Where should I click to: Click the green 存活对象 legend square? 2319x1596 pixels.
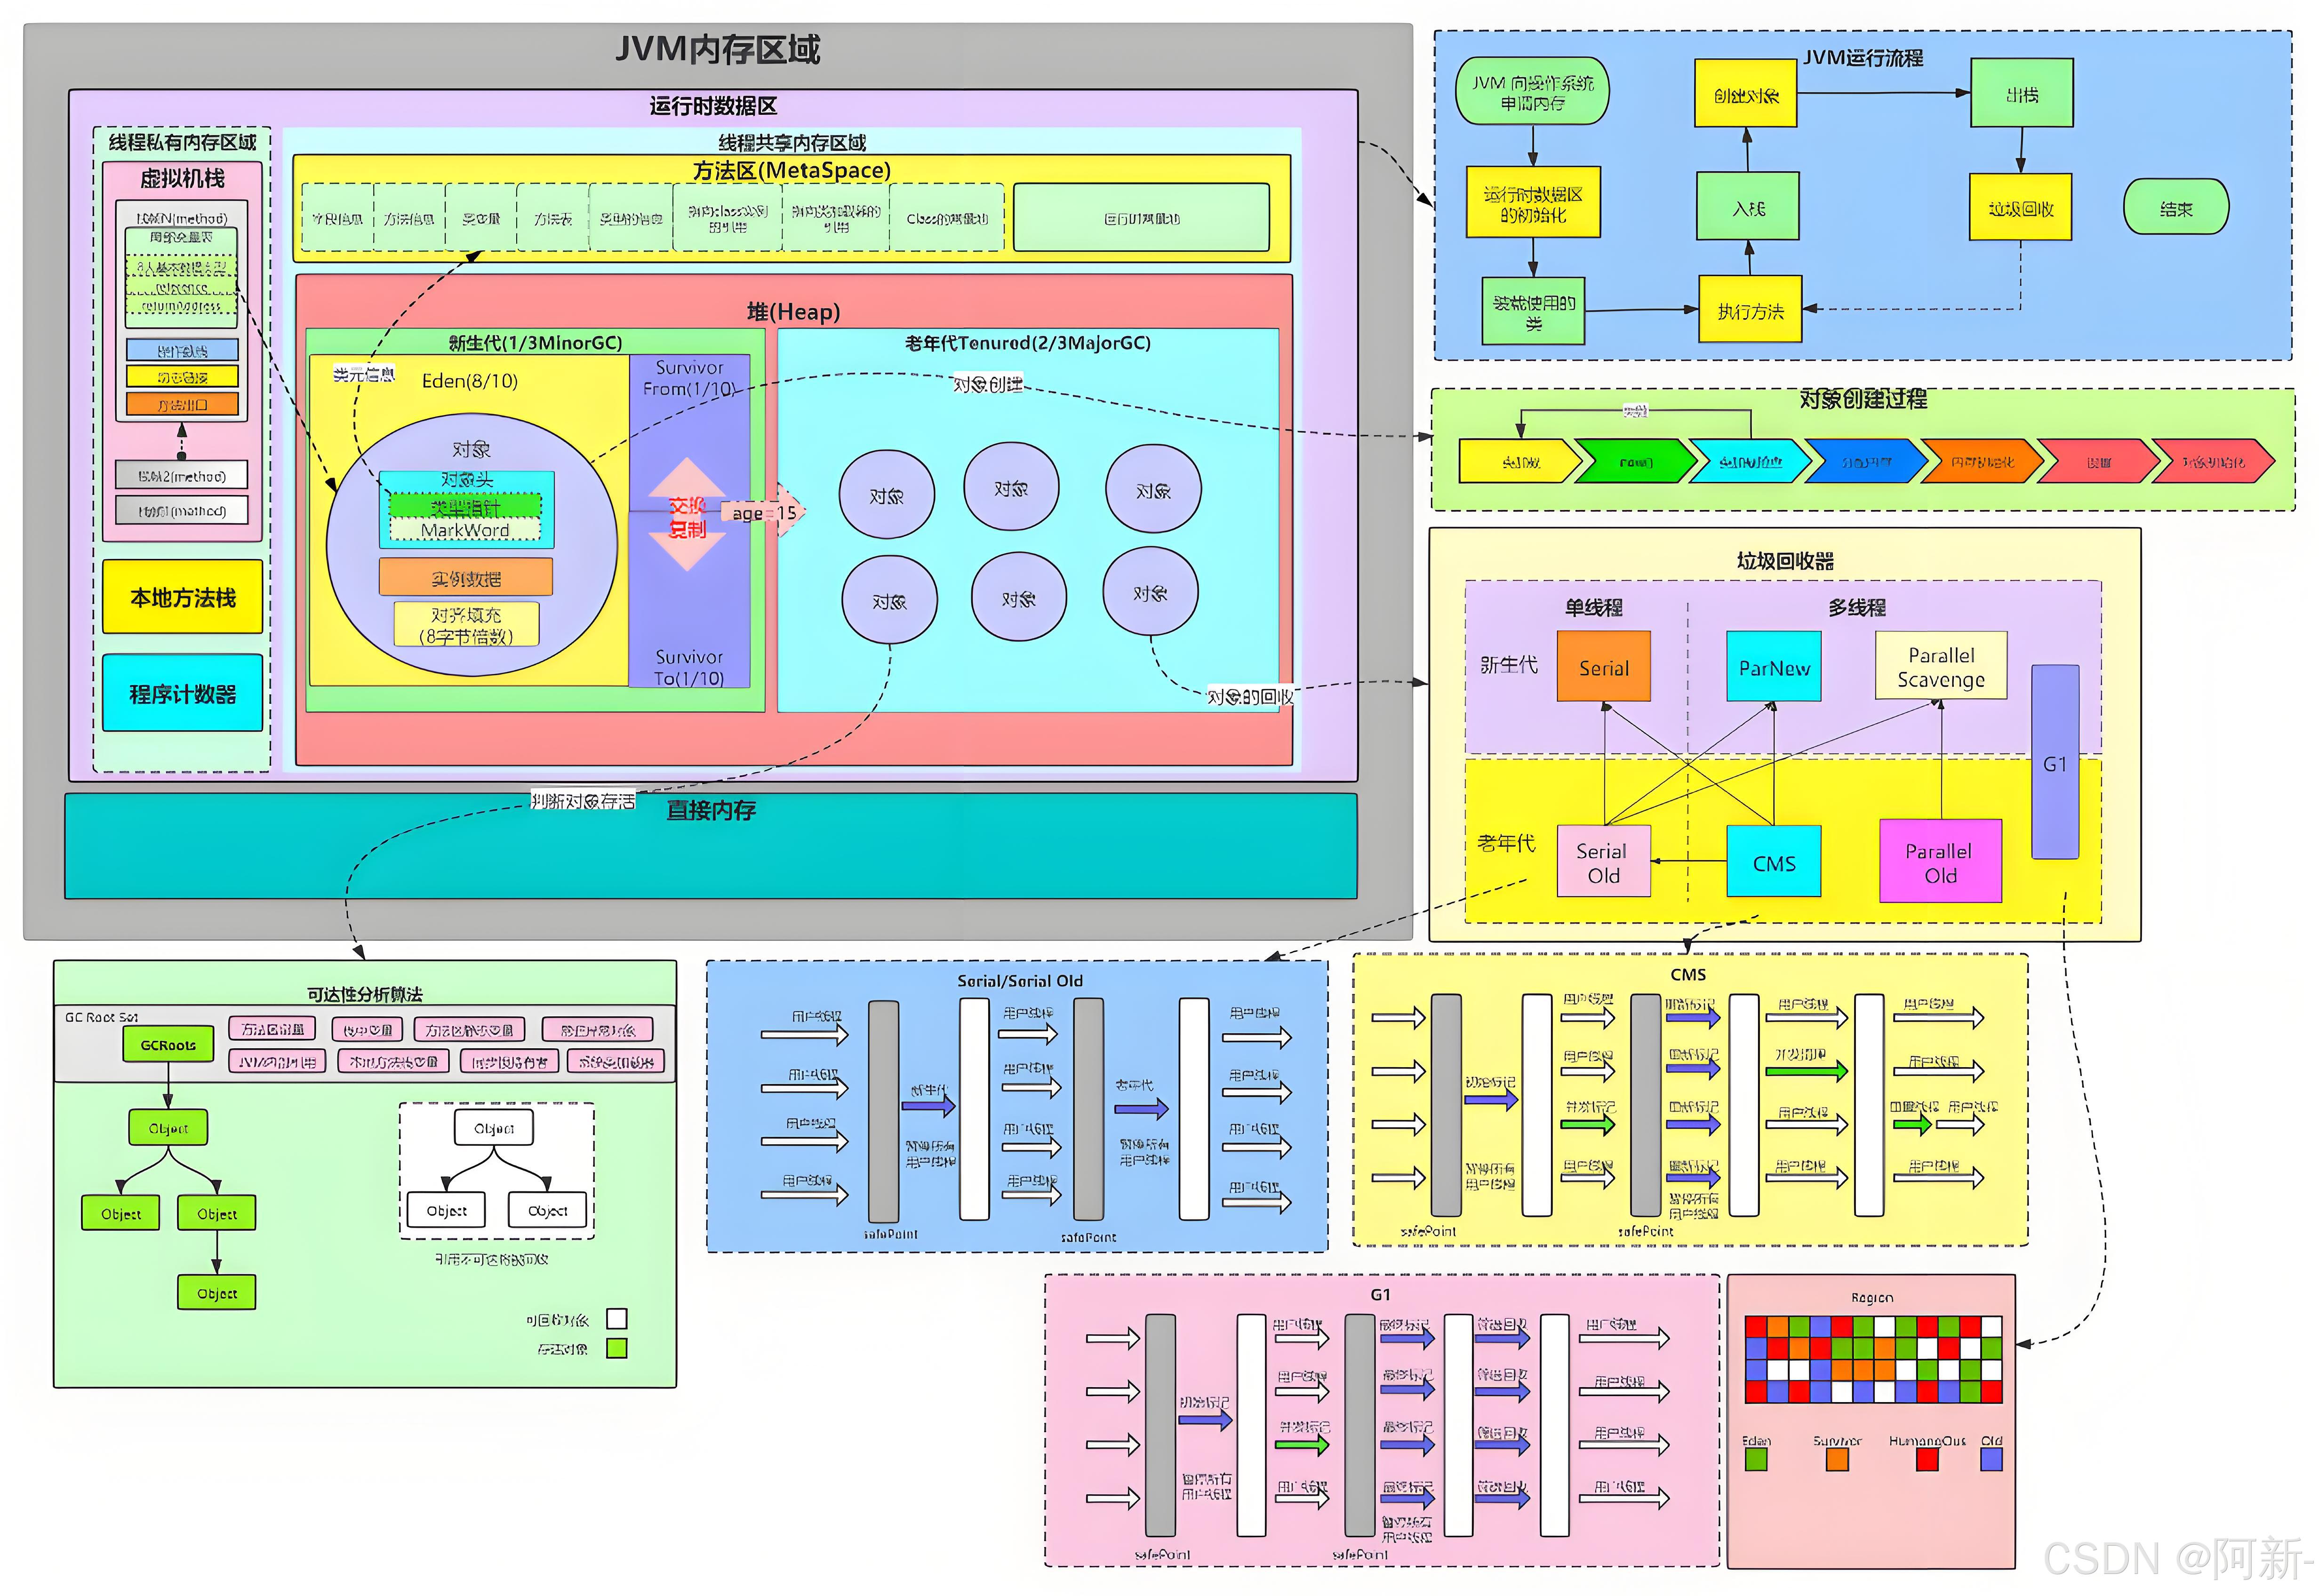point(616,1348)
